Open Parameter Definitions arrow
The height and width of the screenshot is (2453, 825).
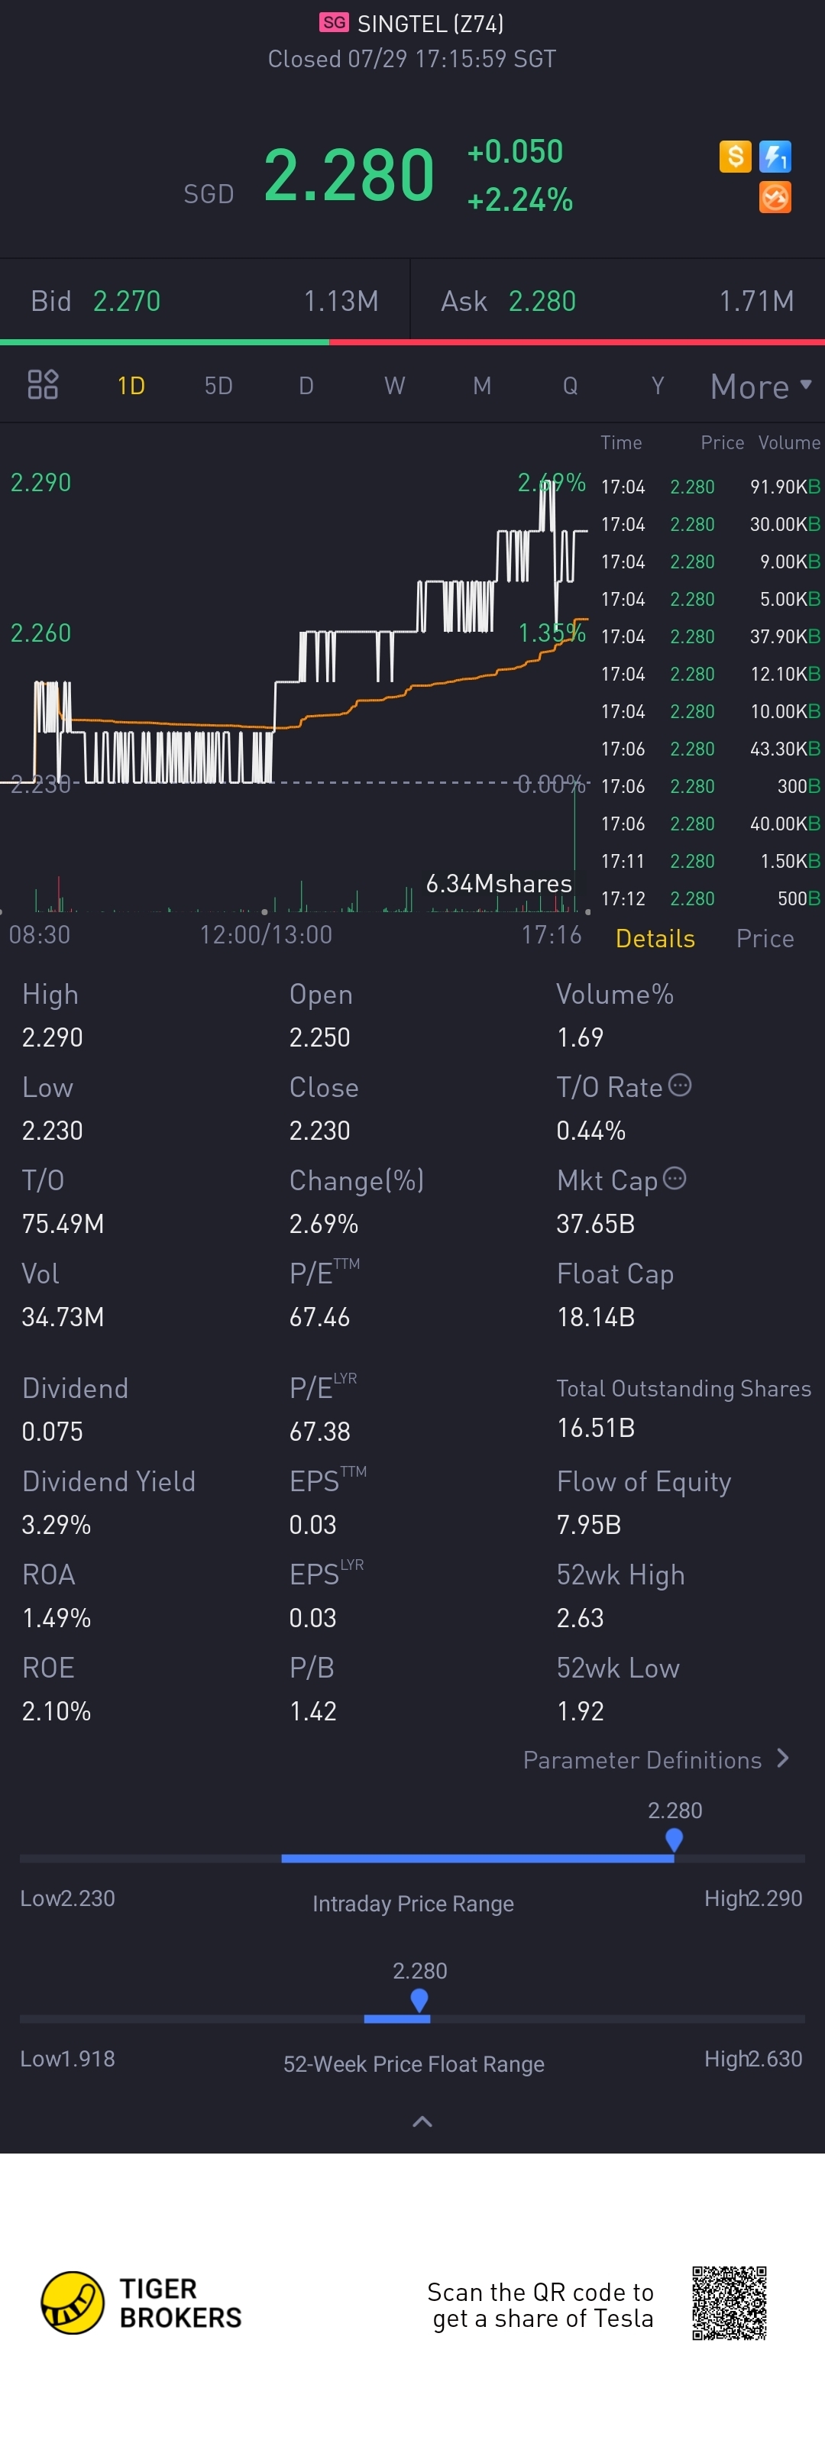783,1758
